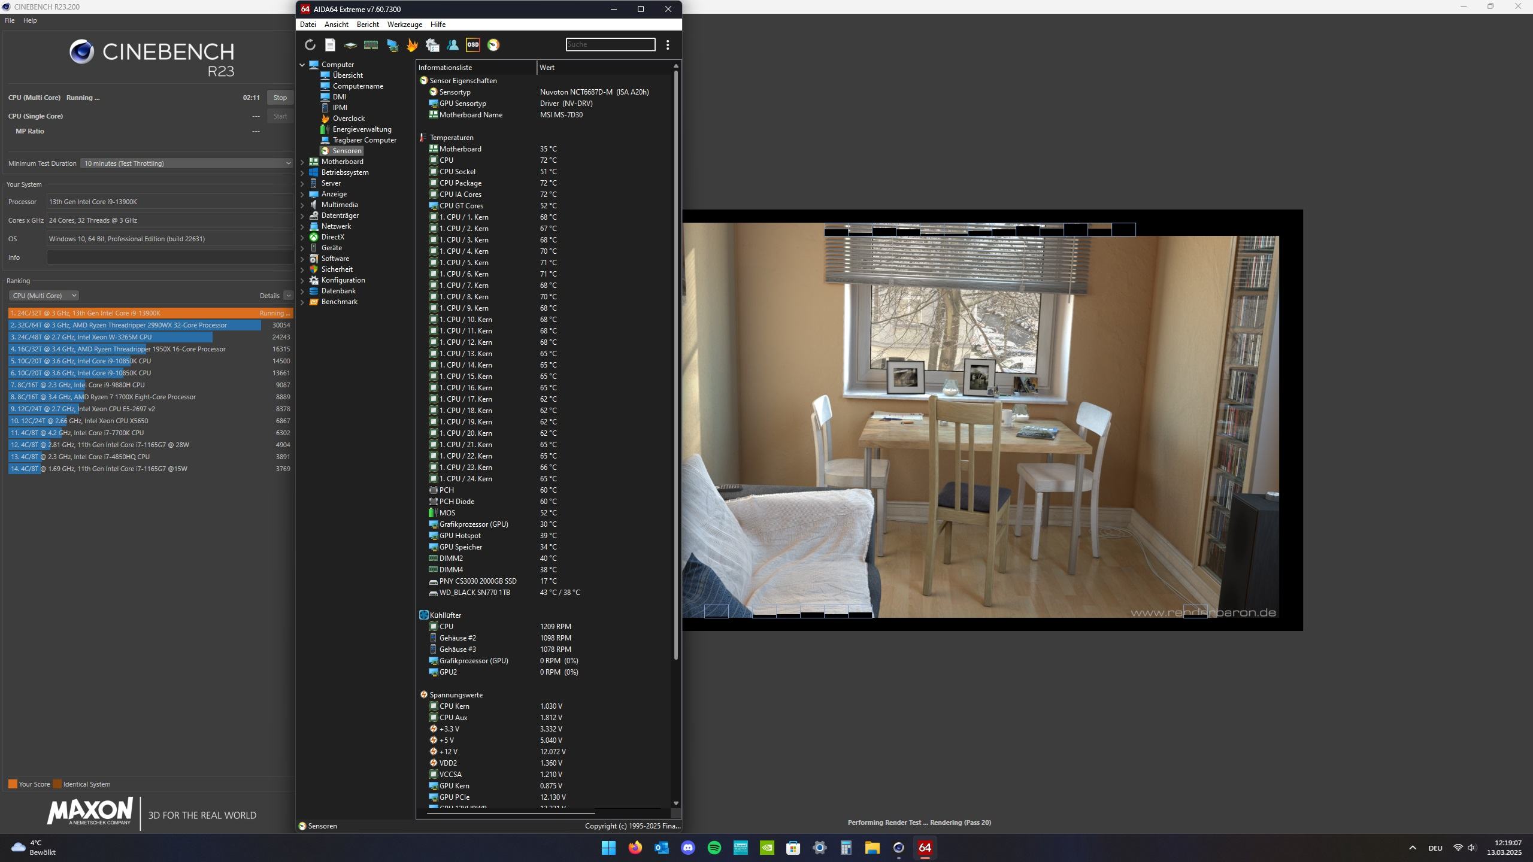
Task: Open the Minimum Test Duration dropdown
Action: (186, 163)
